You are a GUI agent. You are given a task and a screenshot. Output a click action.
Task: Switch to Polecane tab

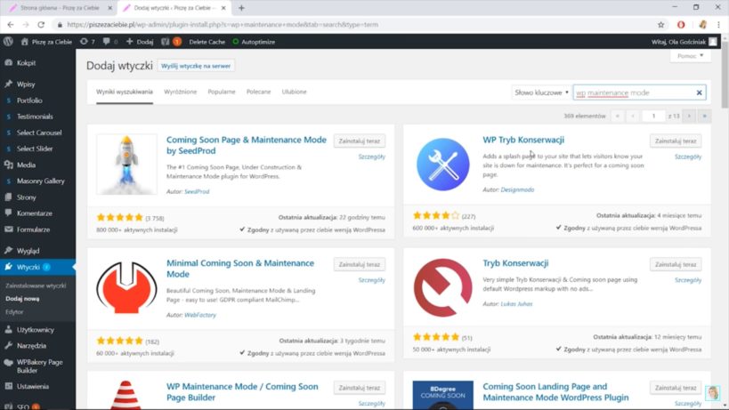(258, 92)
